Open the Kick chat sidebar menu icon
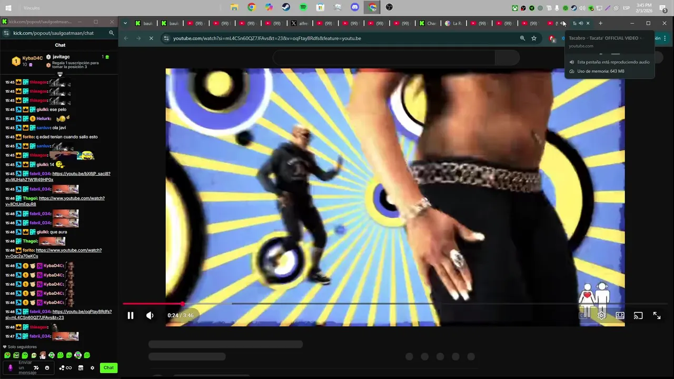Screen dimensions: 674x379 click(x=6, y=33)
